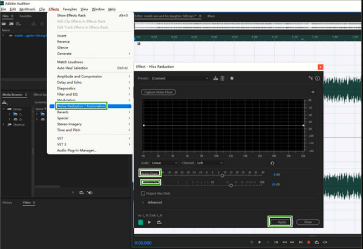This screenshot has width=363, height=249.
Task: Click Auto Heal Selection menu item
Action: 90,68
